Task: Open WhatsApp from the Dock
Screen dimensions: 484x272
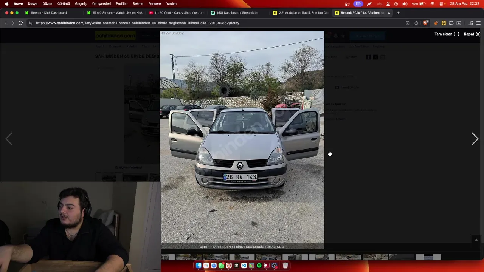Action: point(221,266)
